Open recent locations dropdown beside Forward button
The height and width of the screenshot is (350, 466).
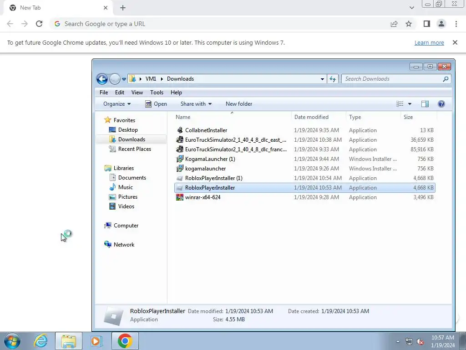tap(124, 79)
